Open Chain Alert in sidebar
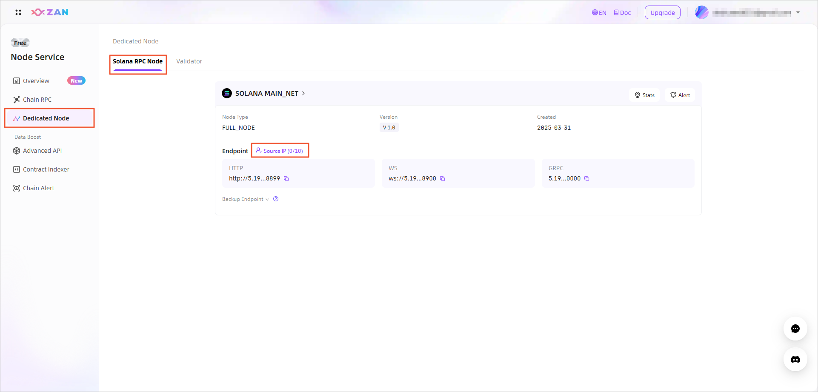The image size is (818, 392). pyautogui.click(x=38, y=188)
